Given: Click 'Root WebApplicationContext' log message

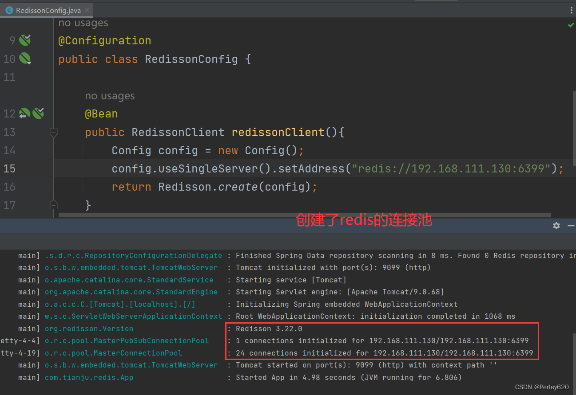Looking at the screenshot, I should pyautogui.click(x=375, y=317).
